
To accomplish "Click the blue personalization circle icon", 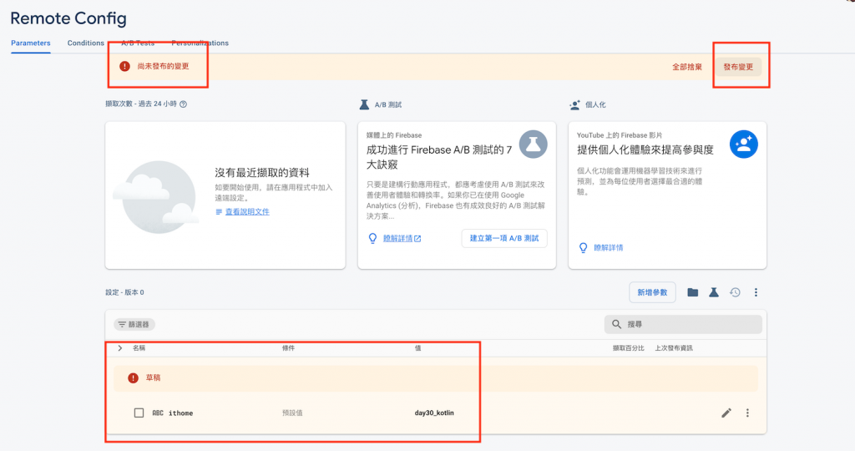I will pyautogui.click(x=744, y=144).
